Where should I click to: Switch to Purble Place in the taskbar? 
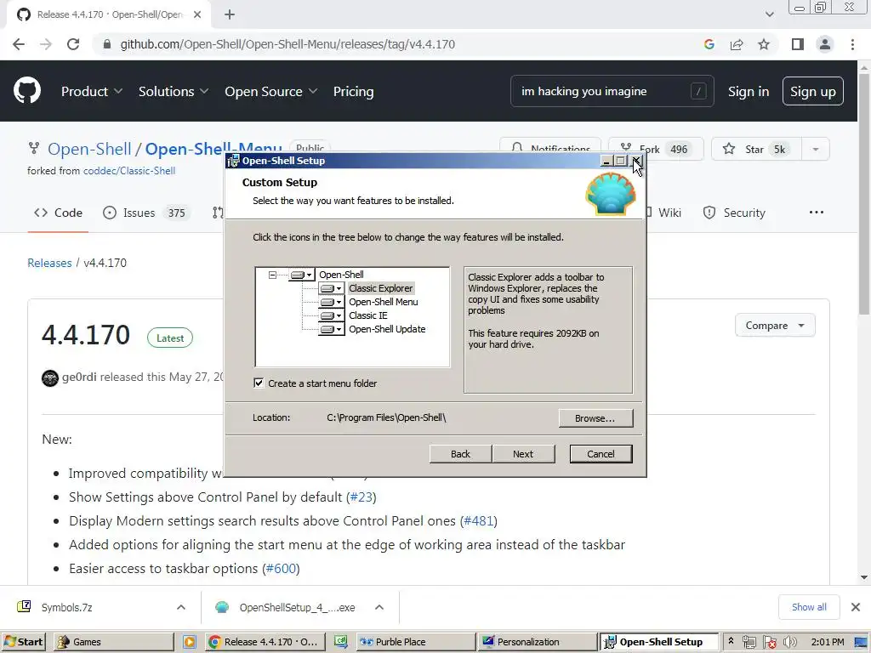click(415, 642)
